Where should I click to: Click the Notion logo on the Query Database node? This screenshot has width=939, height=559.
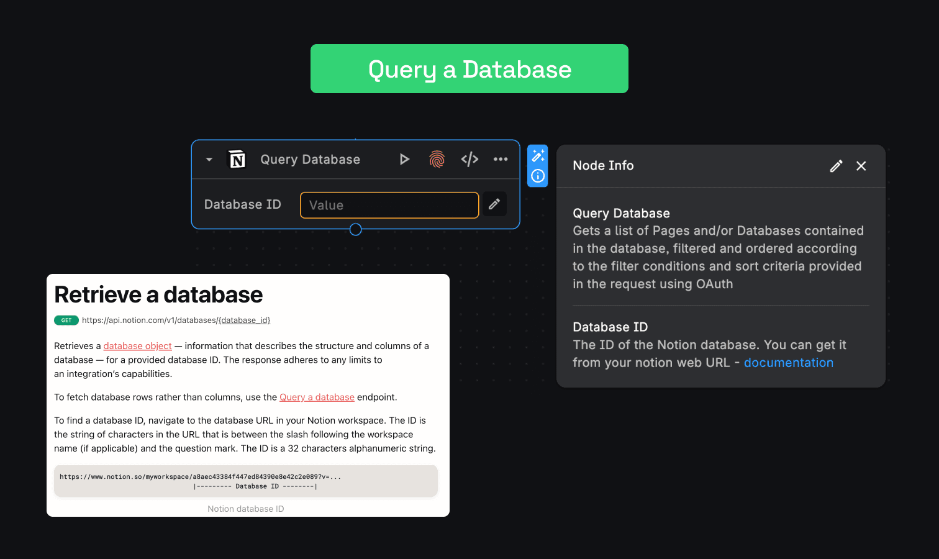click(237, 159)
